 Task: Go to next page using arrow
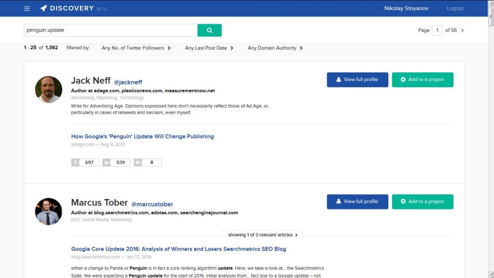click(462, 30)
